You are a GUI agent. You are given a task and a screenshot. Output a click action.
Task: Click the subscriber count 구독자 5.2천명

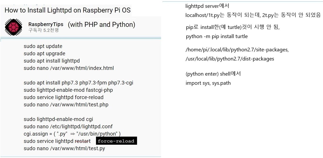coord(43,30)
